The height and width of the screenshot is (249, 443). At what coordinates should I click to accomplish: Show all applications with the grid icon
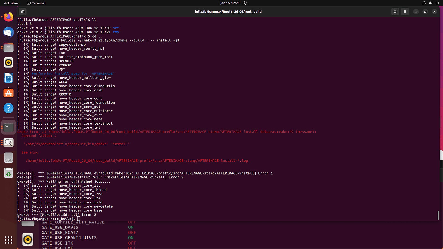8,240
